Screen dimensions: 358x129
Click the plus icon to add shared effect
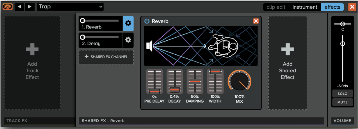287,50
